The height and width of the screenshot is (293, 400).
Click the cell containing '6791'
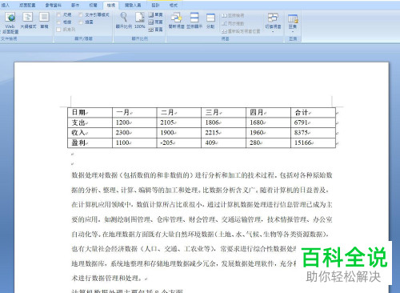pyautogui.click(x=313, y=122)
